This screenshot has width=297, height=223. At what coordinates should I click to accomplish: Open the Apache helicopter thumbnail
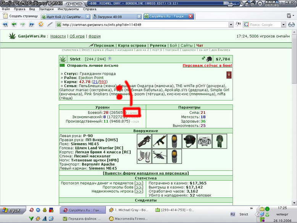point(159,156)
